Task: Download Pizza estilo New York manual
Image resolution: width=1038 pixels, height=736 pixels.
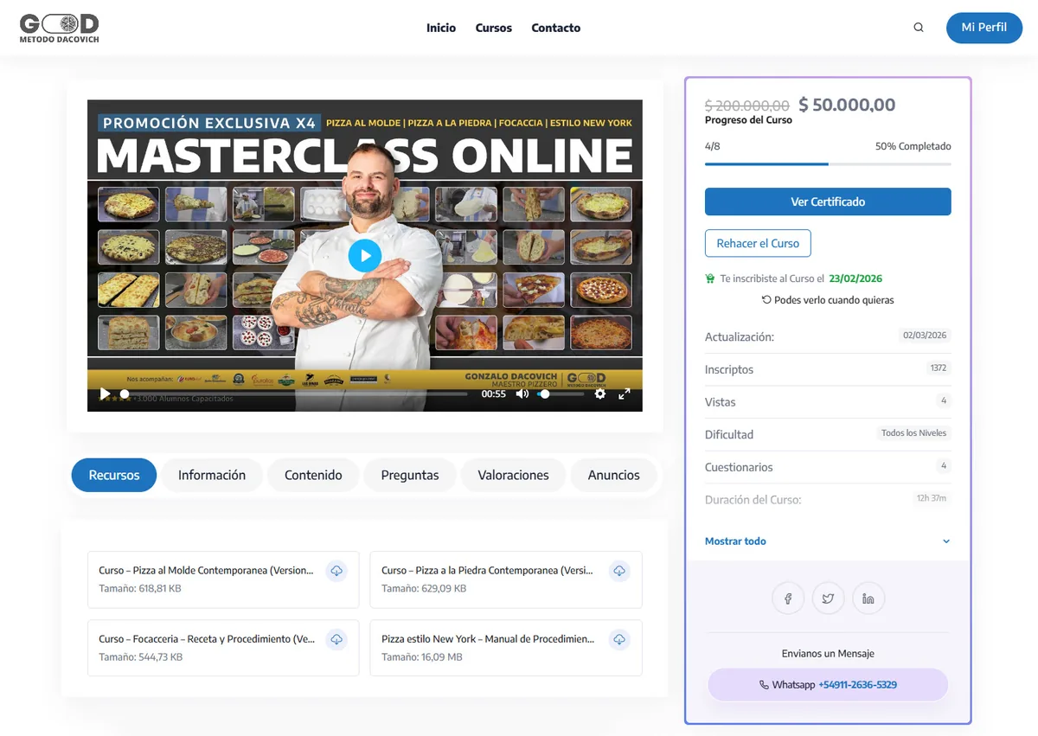Action: coord(618,639)
